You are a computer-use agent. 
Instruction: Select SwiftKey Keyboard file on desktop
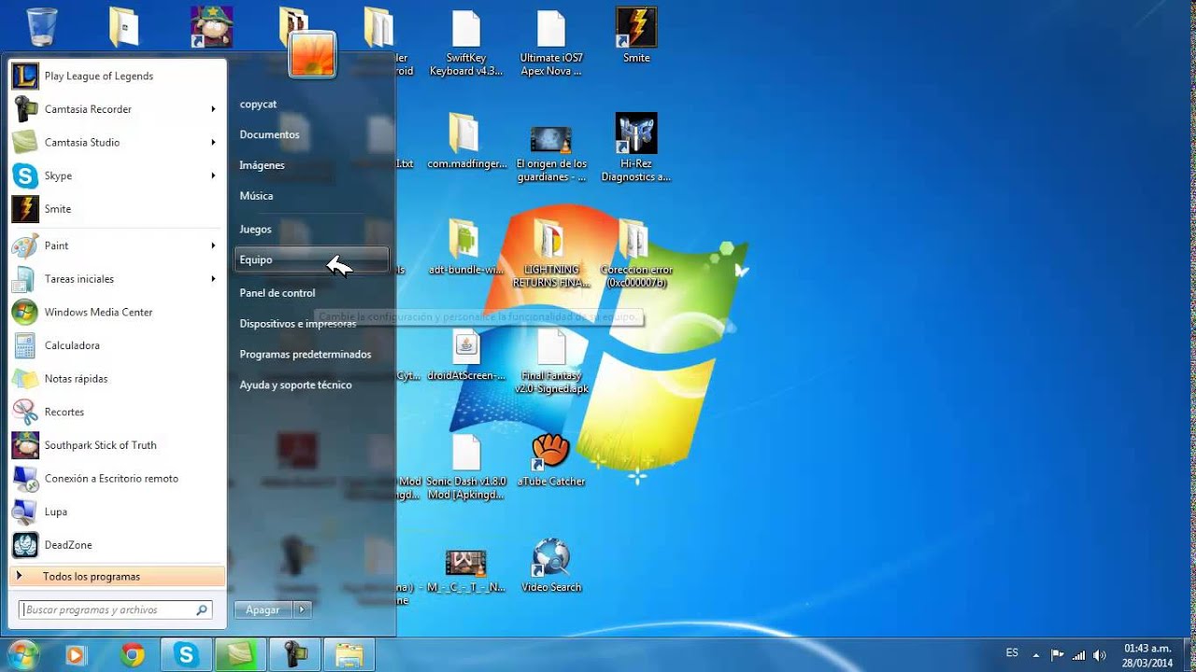click(465, 42)
